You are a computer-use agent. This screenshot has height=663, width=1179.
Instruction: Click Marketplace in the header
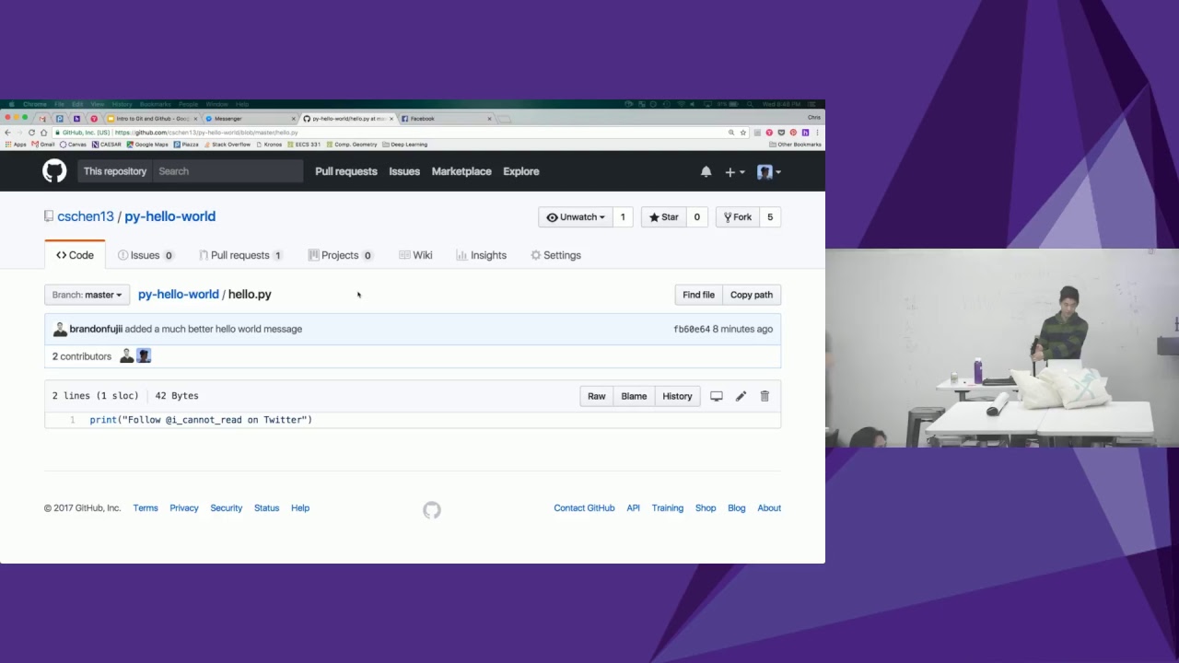[x=461, y=171]
